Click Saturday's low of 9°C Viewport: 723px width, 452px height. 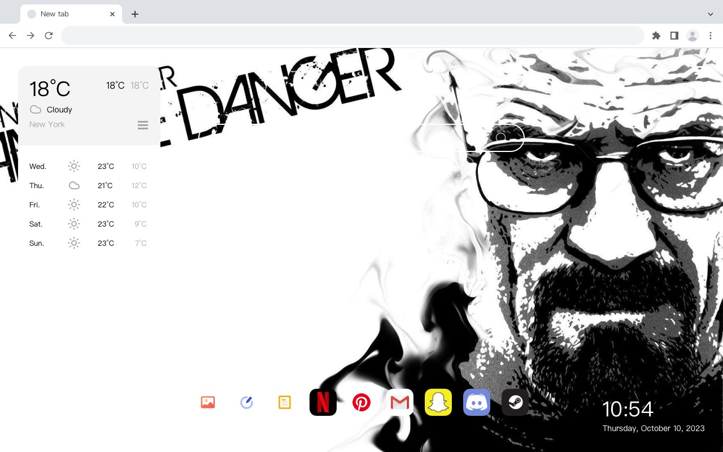click(x=141, y=224)
